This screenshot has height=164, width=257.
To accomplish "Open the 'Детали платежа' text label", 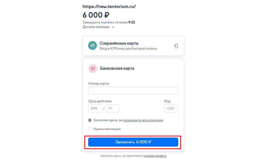I will click(x=96, y=27).
